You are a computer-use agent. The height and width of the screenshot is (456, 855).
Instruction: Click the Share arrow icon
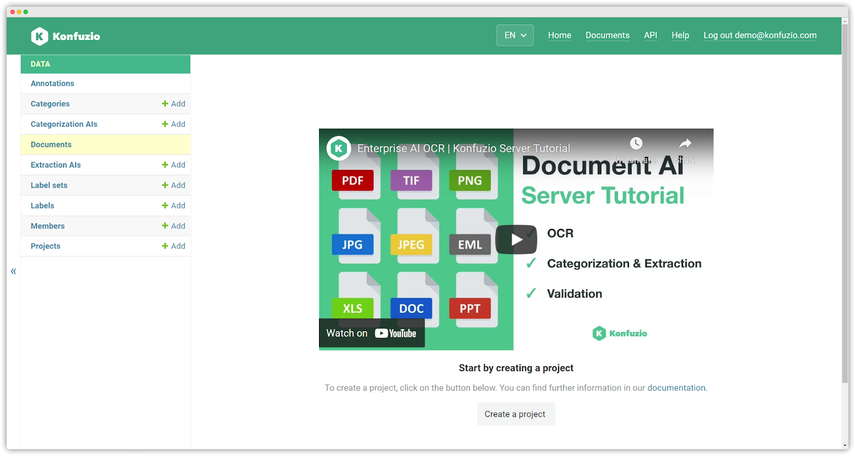pos(685,143)
